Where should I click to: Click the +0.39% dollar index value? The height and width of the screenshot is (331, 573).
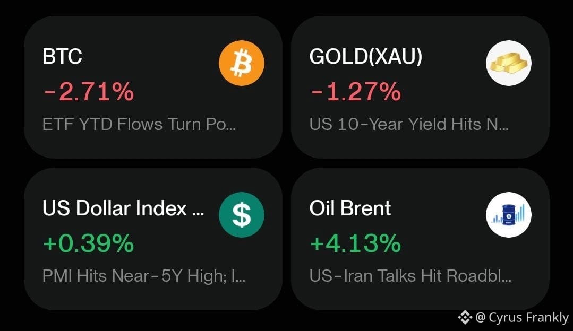click(89, 243)
